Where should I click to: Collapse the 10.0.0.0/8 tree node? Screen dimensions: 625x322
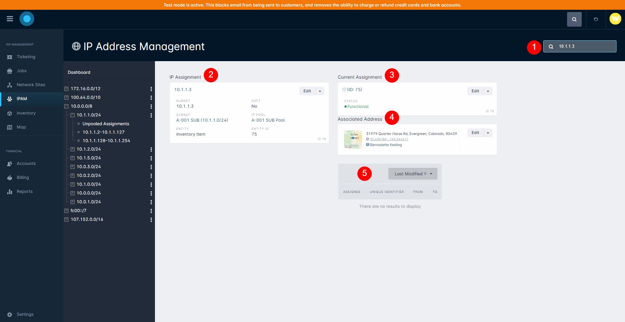click(x=66, y=106)
